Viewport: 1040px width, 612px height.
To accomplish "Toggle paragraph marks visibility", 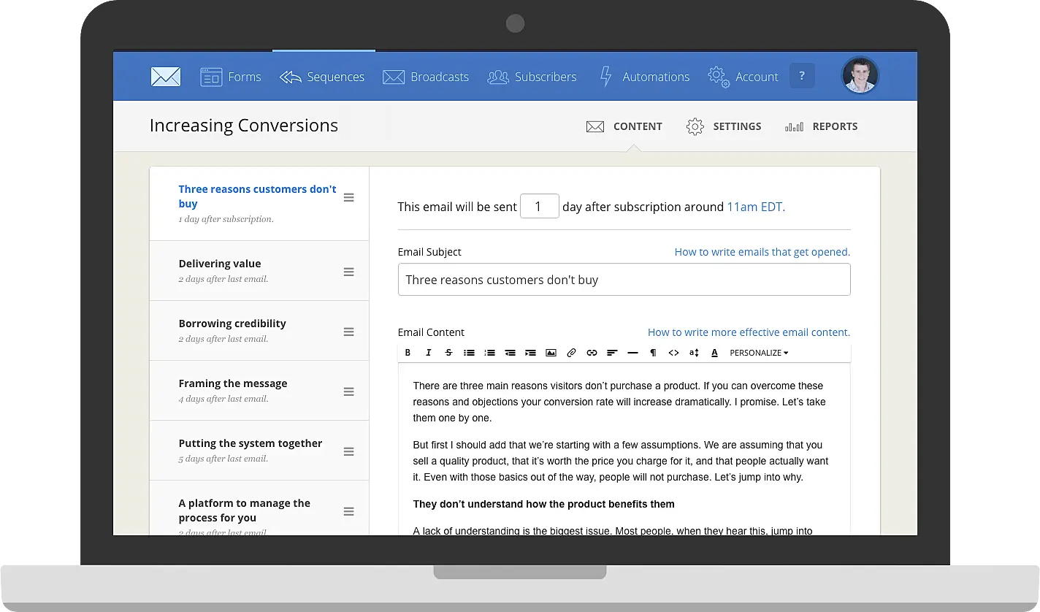I will click(x=653, y=353).
